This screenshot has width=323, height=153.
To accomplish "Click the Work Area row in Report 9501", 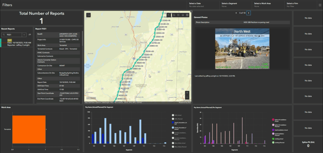I will [58, 45].
